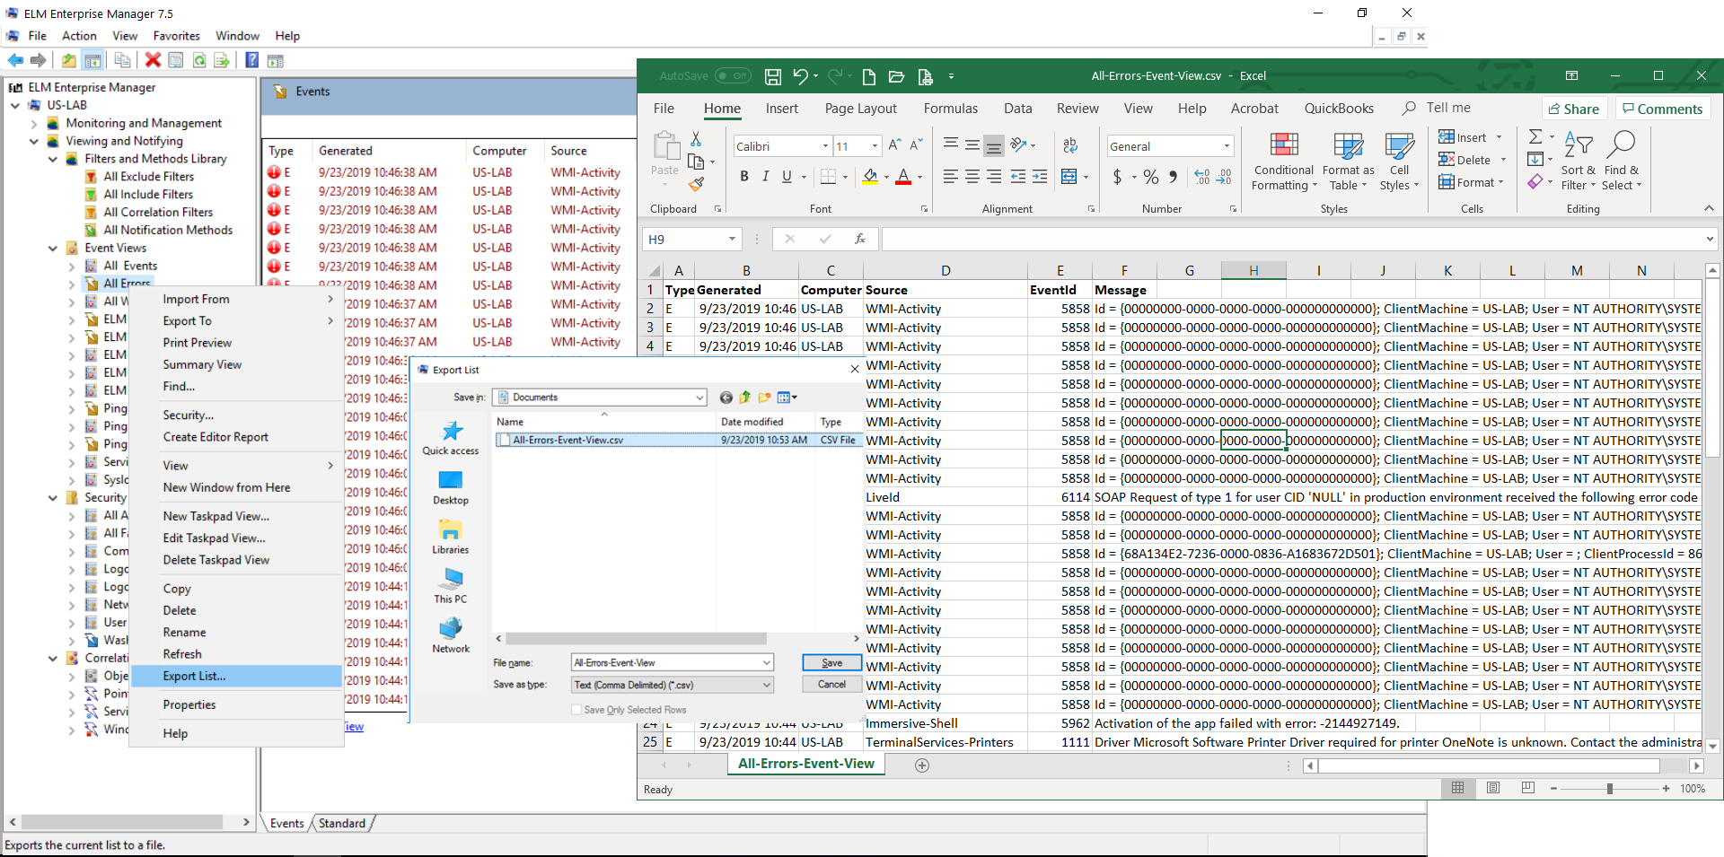Select Export List... in the context menu

coord(236,676)
